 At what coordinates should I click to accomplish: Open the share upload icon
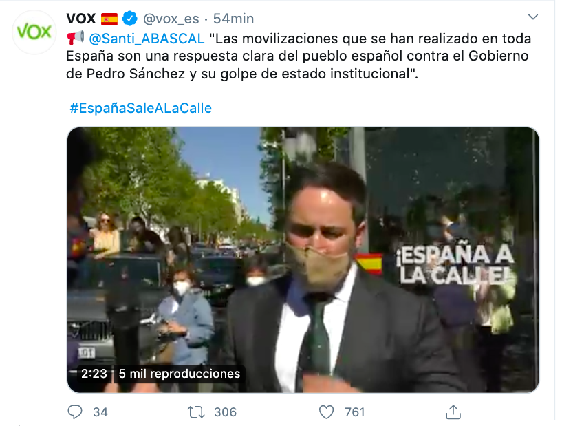453,412
